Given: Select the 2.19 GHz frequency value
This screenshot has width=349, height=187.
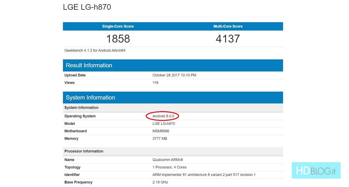Looking at the screenshot, I should click(160, 182).
